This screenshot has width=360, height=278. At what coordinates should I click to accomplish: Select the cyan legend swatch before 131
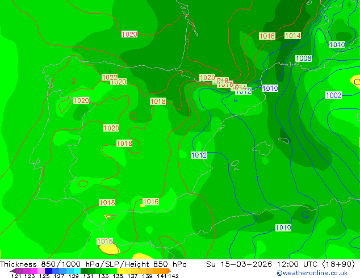pyautogui.click(x=77, y=271)
